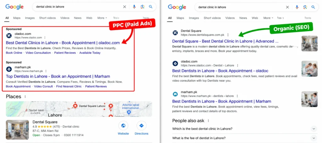Image resolution: width=322 pixels, height=143 pixels.
Task: Click Patient Reviews sitelink under Marham ad
Action: [96, 86]
